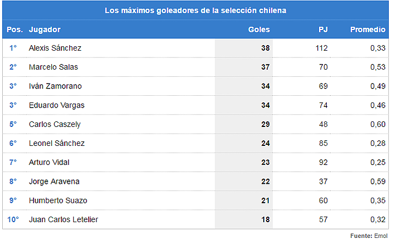Image resolution: width=396 pixels, height=245 pixels.
Task: Select the Marcelo Salas player name
Action: tap(54, 67)
